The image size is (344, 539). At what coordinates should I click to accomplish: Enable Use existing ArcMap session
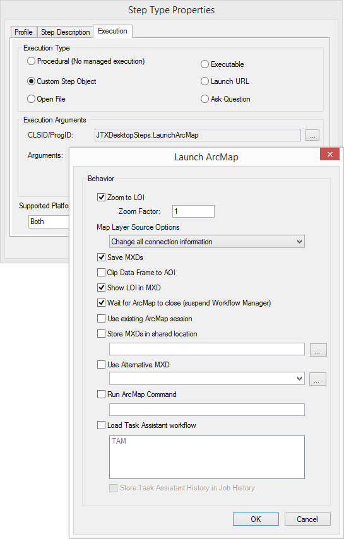pyautogui.click(x=101, y=319)
